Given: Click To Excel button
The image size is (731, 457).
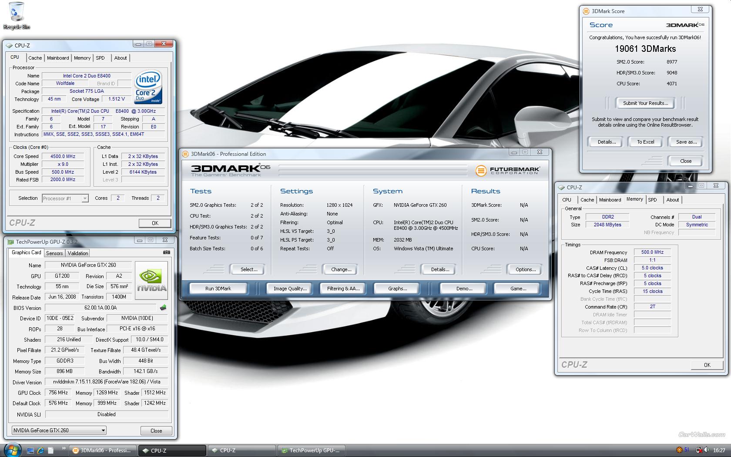Looking at the screenshot, I should [x=646, y=142].
